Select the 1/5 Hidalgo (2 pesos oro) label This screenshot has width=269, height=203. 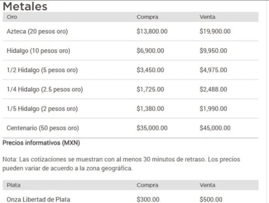coord(42,109)
